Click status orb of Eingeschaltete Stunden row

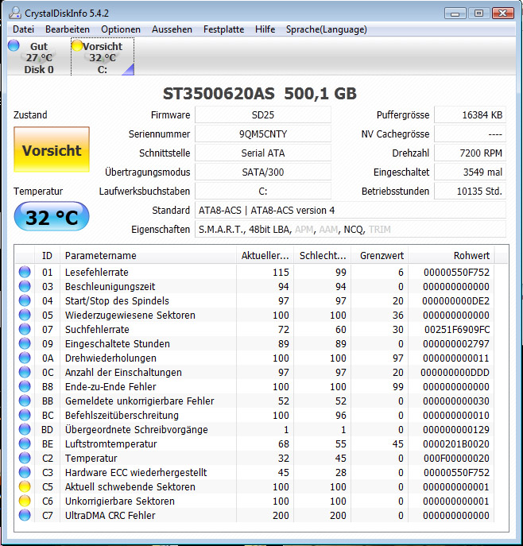coord(25,343)
